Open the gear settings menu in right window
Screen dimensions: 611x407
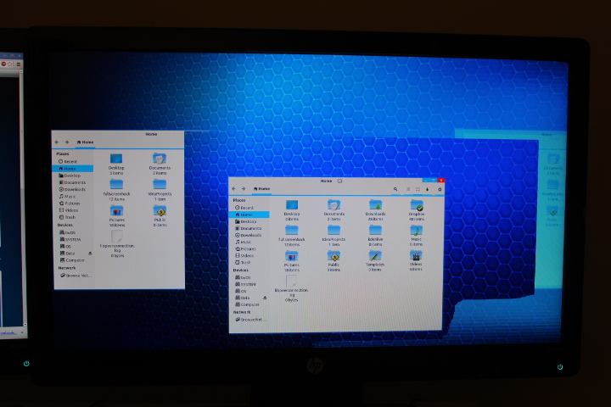point(439,188)
